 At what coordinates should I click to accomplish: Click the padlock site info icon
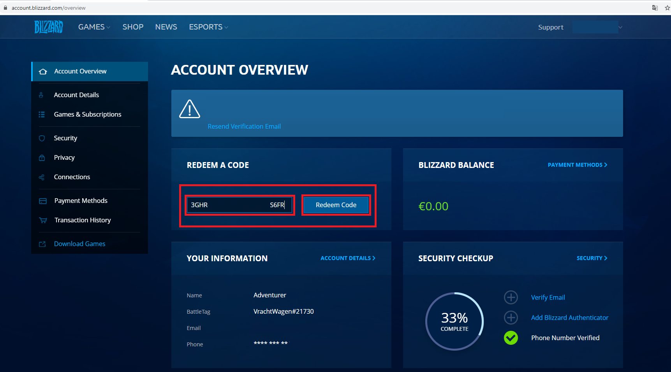5,8
